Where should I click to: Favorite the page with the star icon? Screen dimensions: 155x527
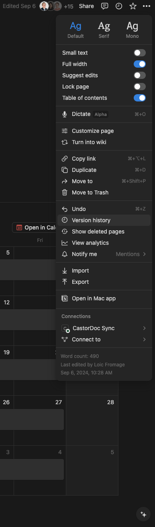click(133, 6)
